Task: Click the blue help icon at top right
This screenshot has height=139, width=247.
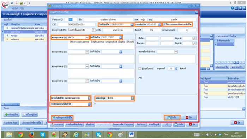Action: click(232, 8)
